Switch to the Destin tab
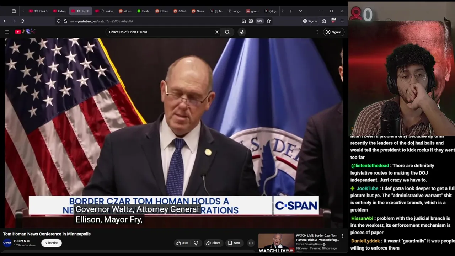 pos(144,11)
